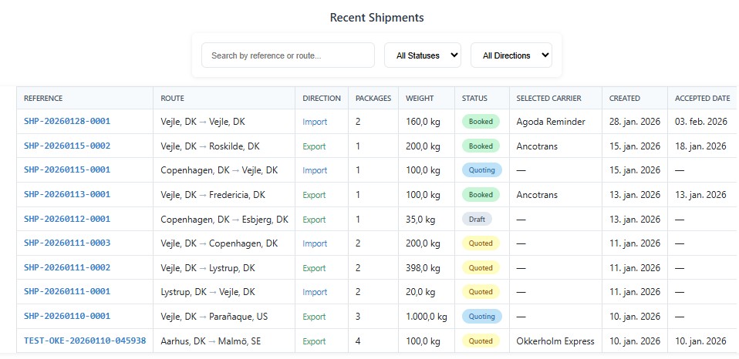Click route Vejle, DK → Fredericia, DK
The height and width of the screenshot is (359, 739).
click(213, 194)
